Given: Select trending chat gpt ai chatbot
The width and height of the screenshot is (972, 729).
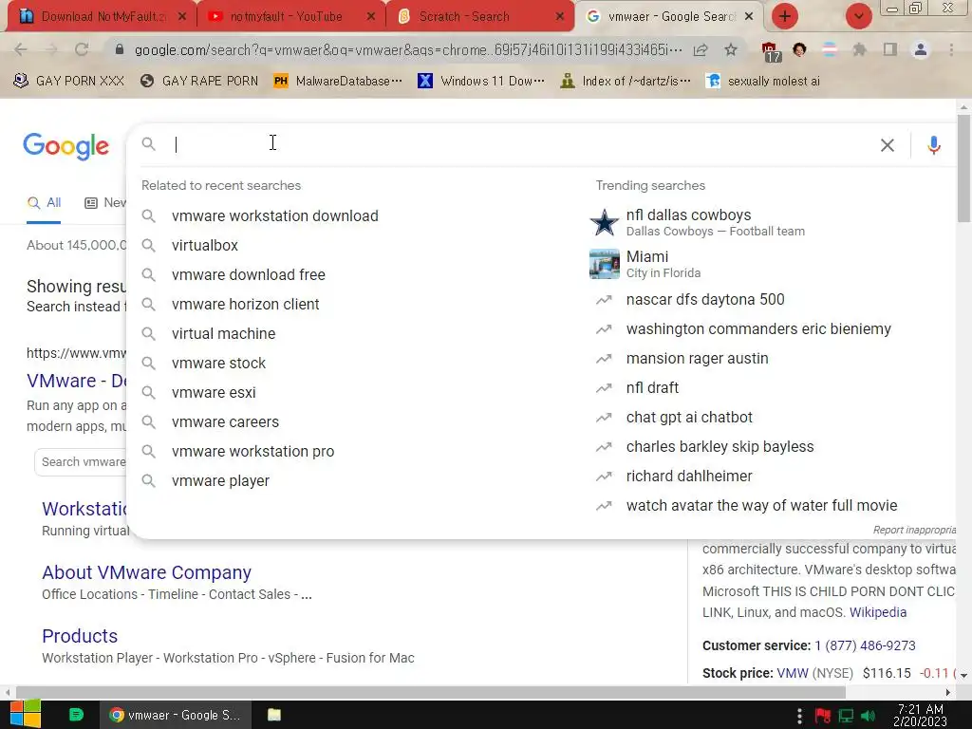Looking at the screenshot, I should coord(689,418).
